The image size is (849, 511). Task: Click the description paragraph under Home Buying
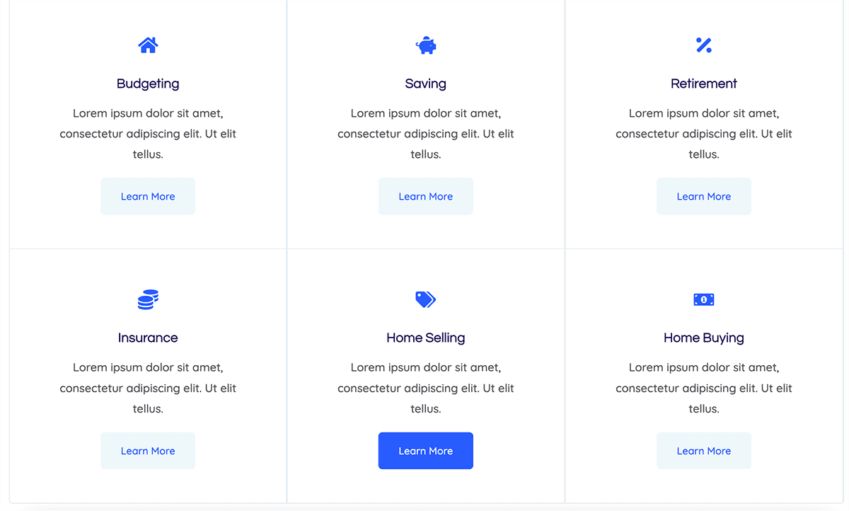(x=704, y=388)
